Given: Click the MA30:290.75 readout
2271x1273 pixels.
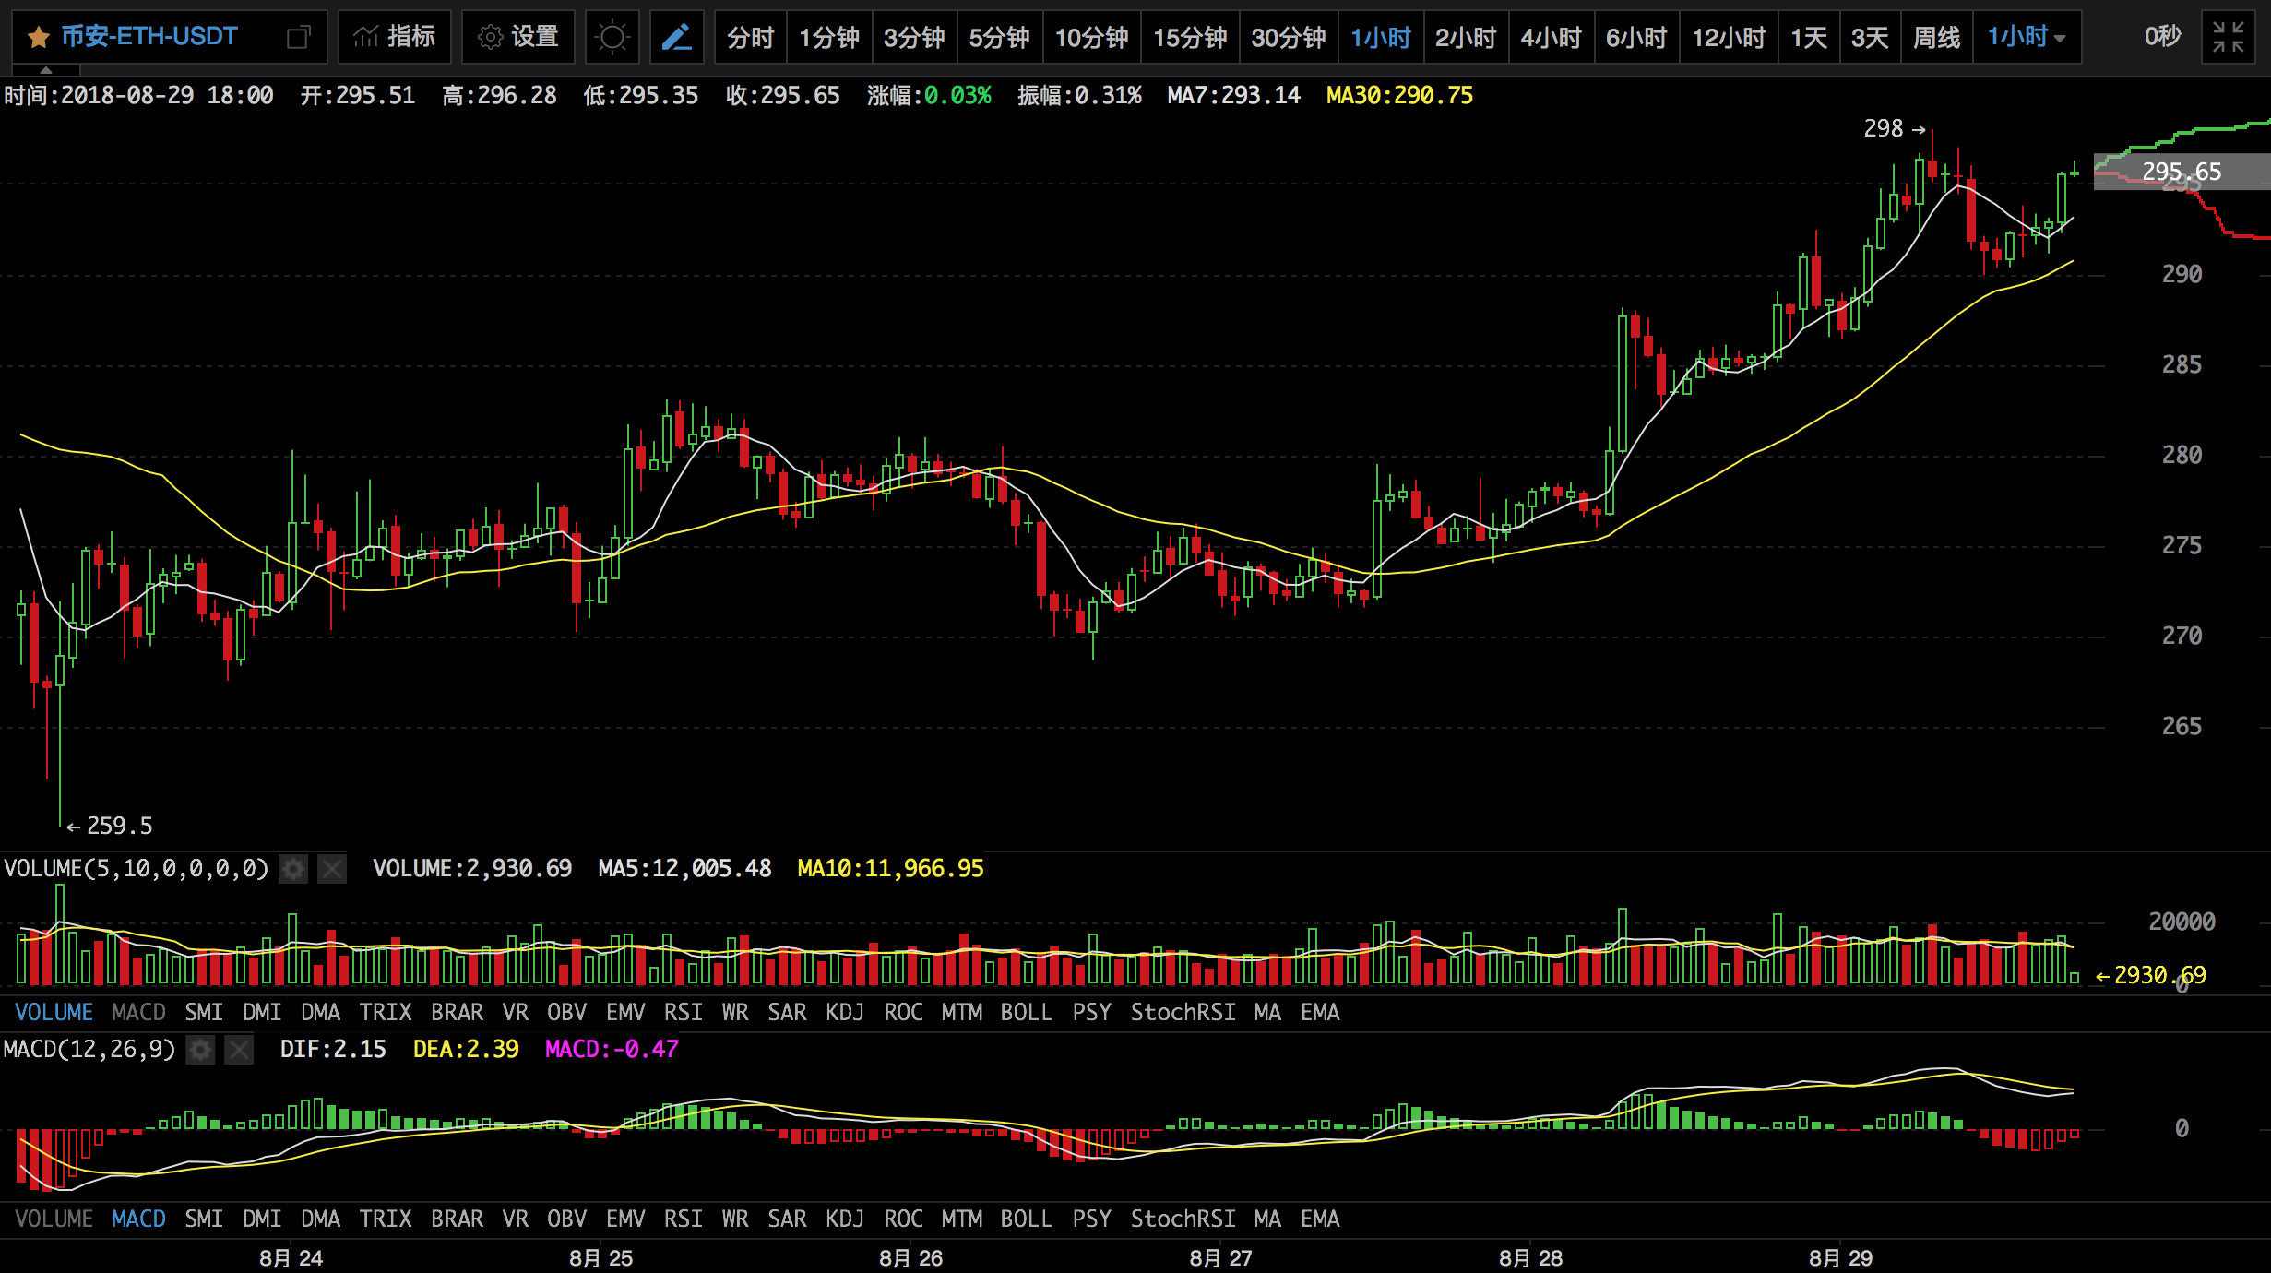Looking at the screenshot, I should coord(1399,95).
